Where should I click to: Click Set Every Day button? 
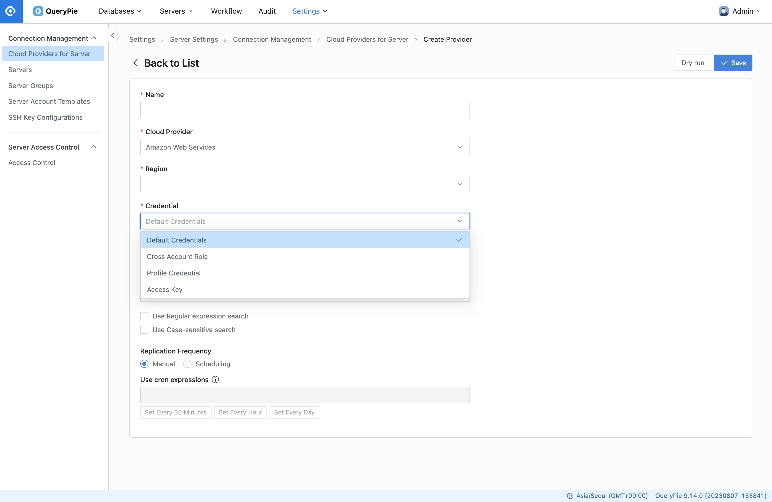click(x=294, y=412)
